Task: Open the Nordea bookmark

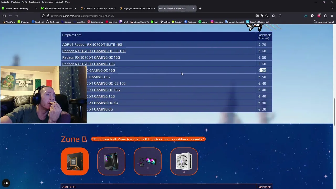Action: [x=66, y=22]
